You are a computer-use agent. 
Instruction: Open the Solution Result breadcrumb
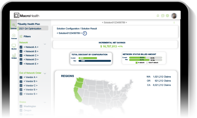(89, 29)
